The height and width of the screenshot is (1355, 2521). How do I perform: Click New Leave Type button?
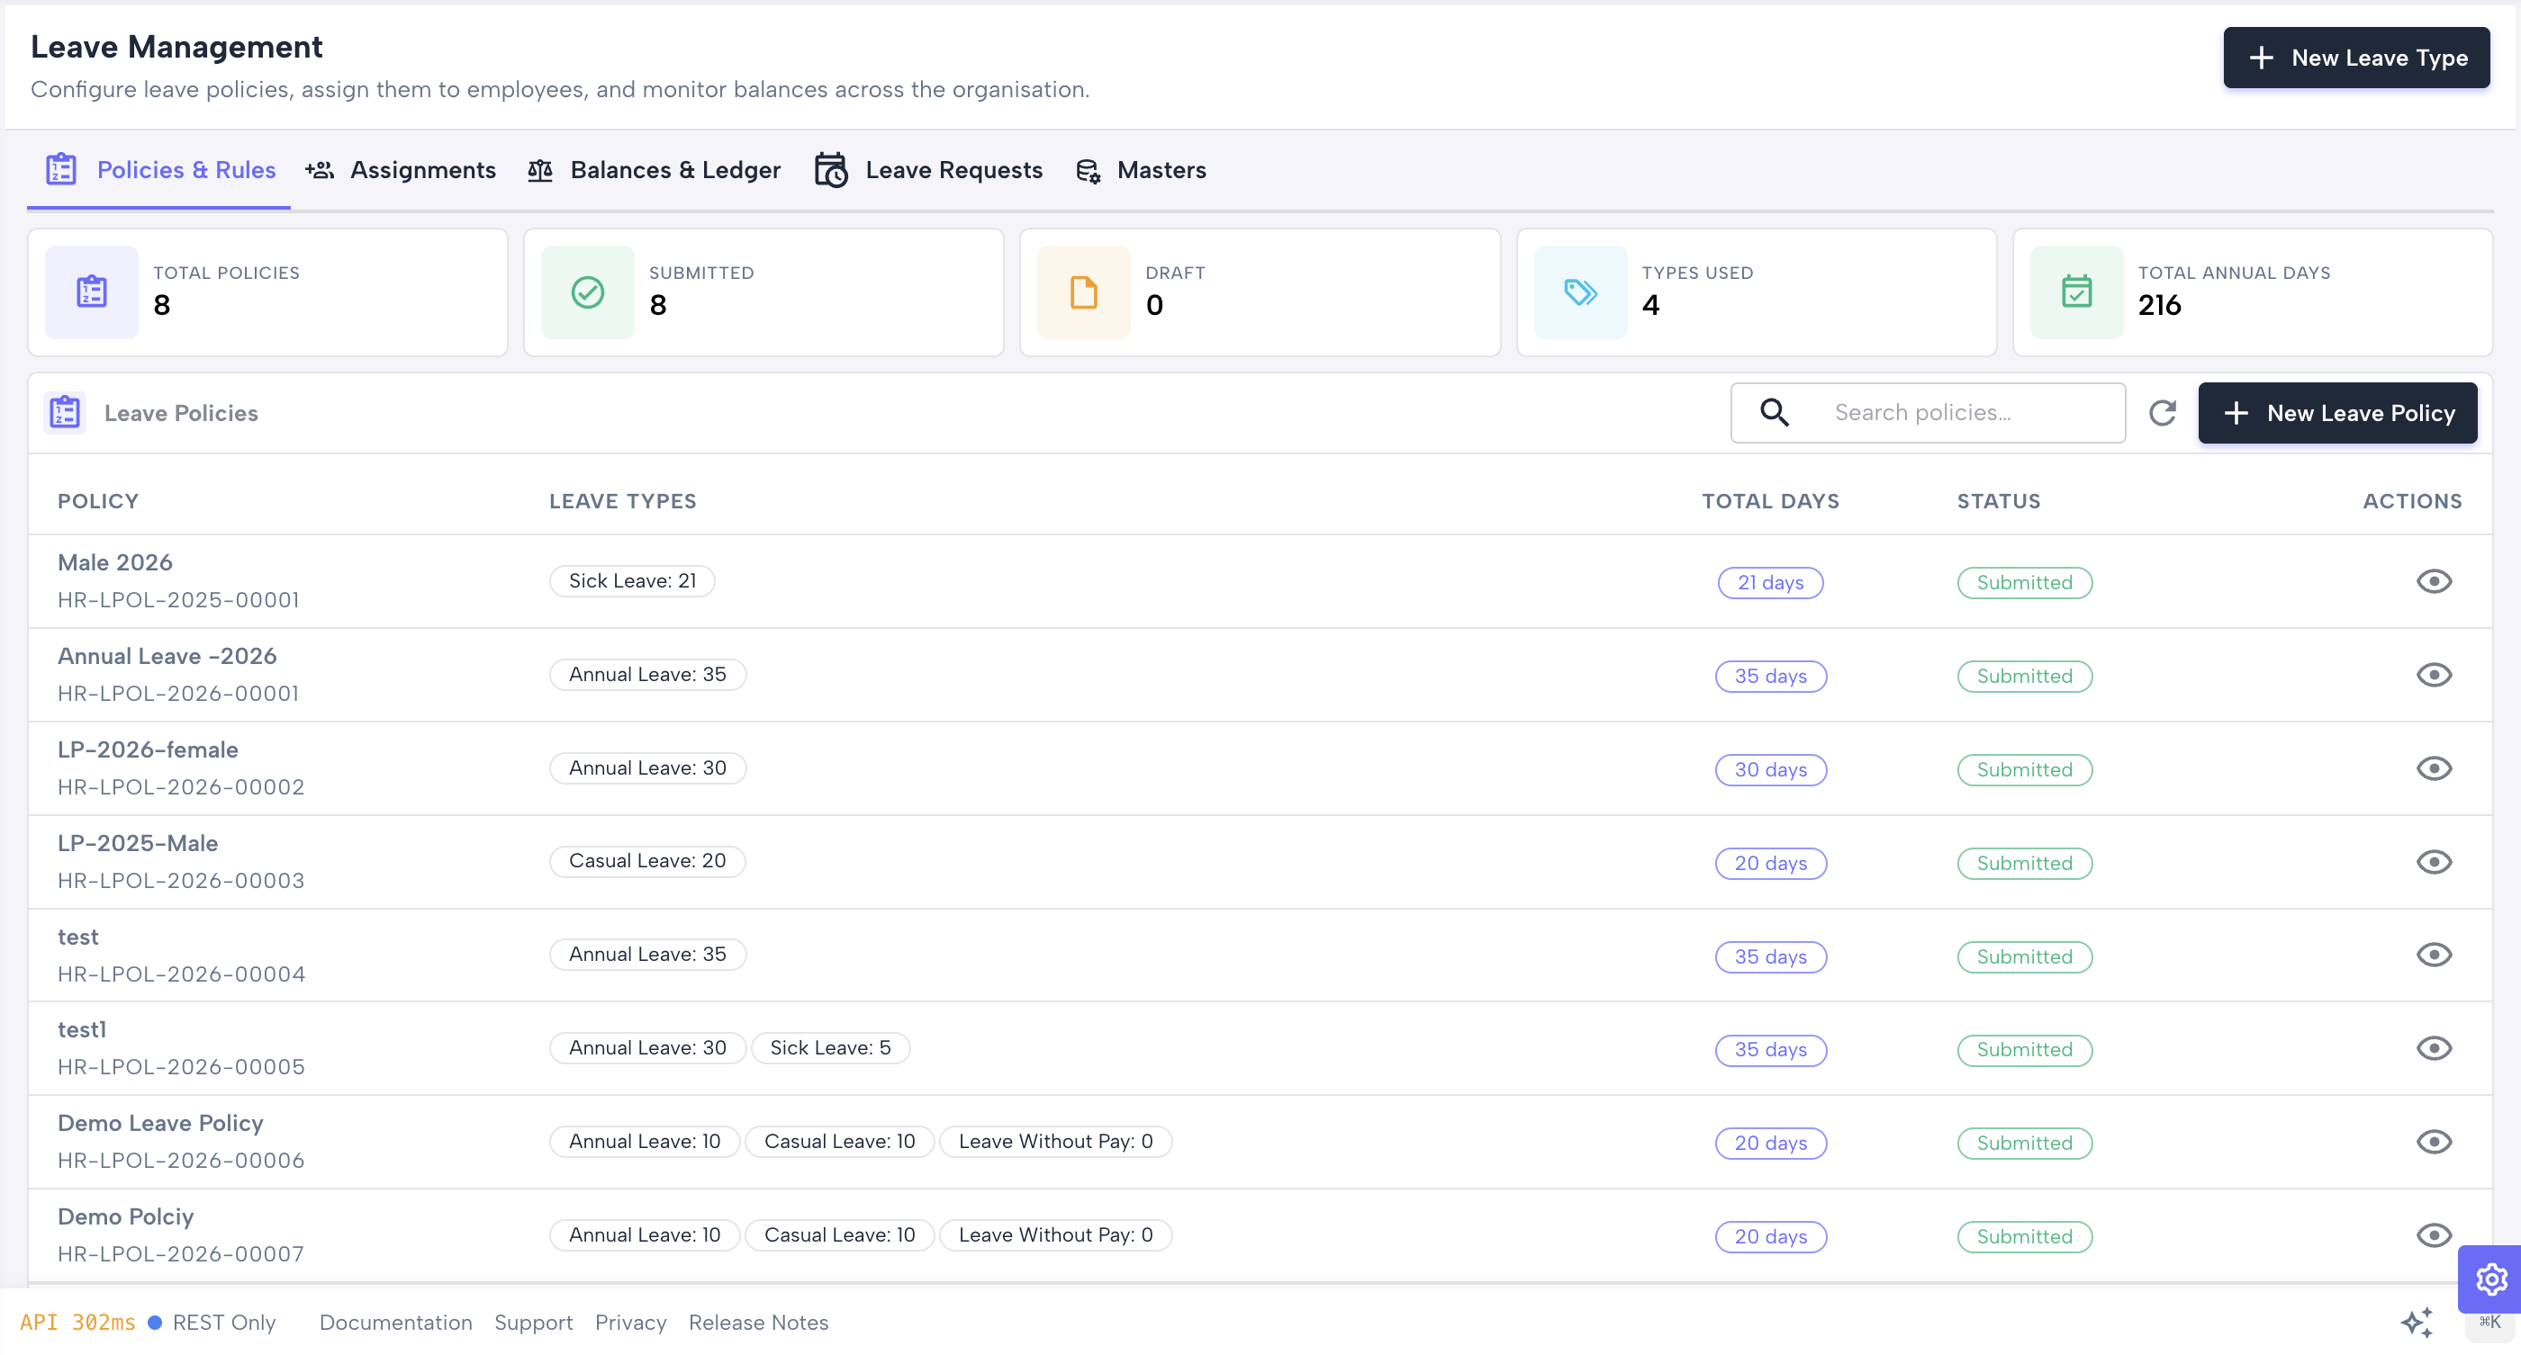click(2355, 58)
